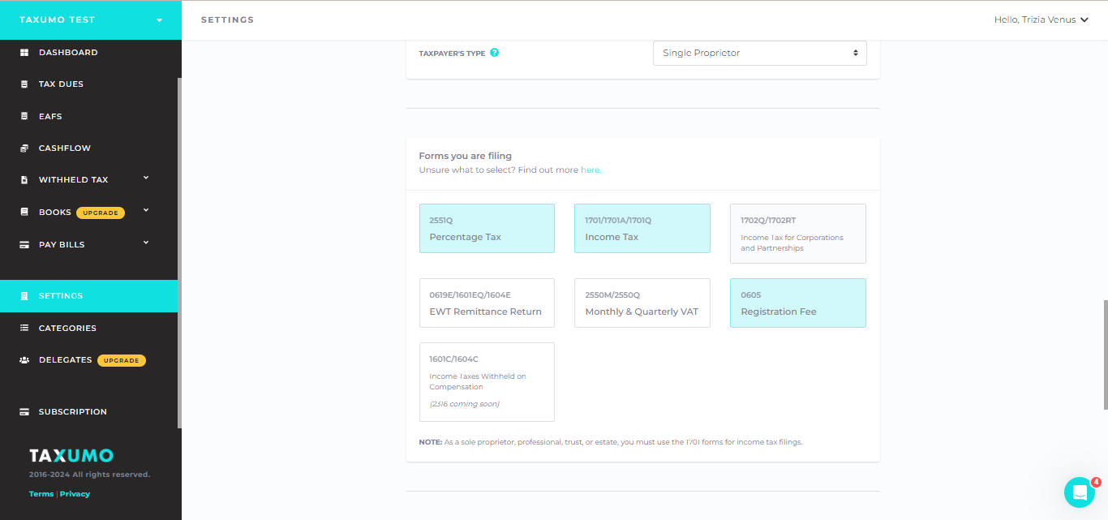The image size is (1108, 520).
Task: Click the Delegates people icon
Action: click(x=24, y=360)
